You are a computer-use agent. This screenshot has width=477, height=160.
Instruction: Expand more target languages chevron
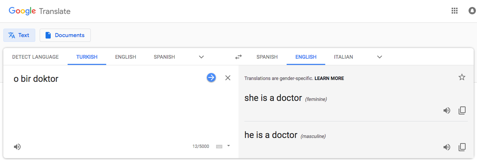coord(380,57)
